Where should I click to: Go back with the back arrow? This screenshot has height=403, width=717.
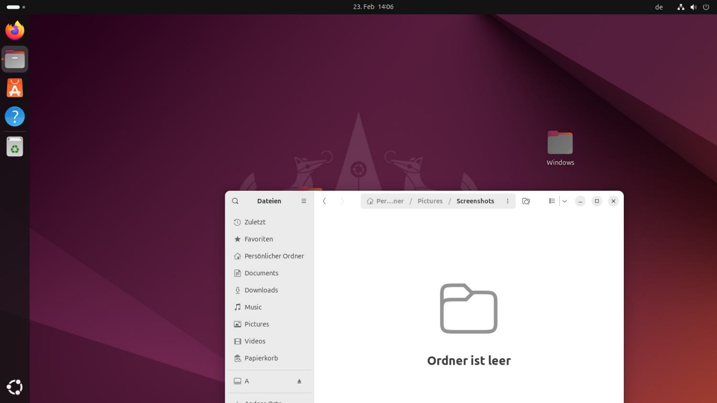(325, 201)
